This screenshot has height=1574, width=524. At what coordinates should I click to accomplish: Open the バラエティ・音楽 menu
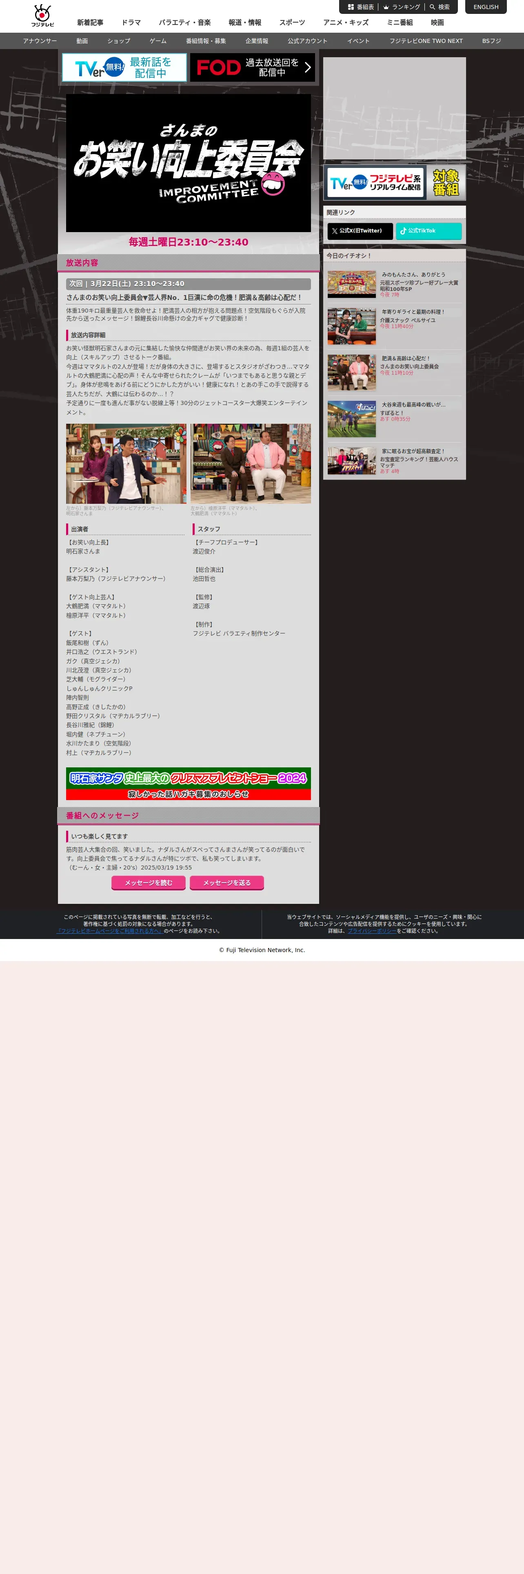185,22
